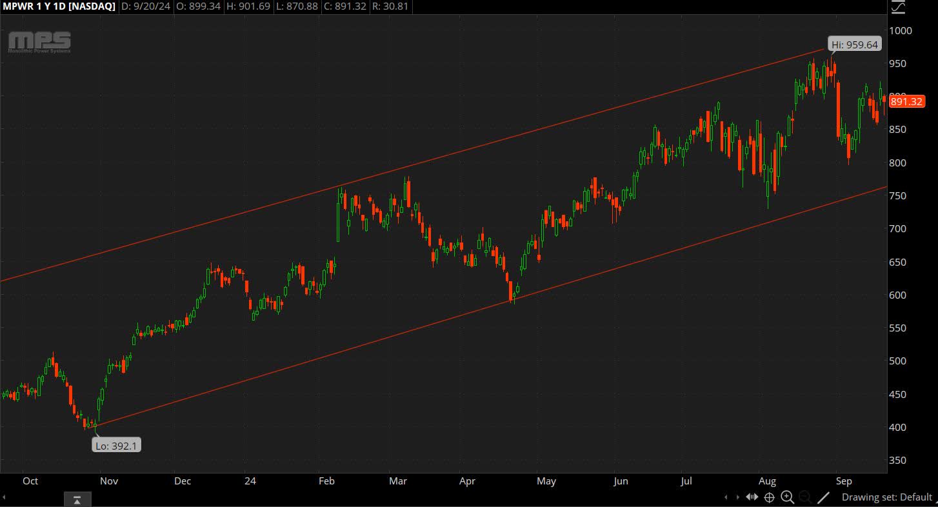The image size is (938, 507).
Task: Click the MPS watermark logo
Action: 37,42
